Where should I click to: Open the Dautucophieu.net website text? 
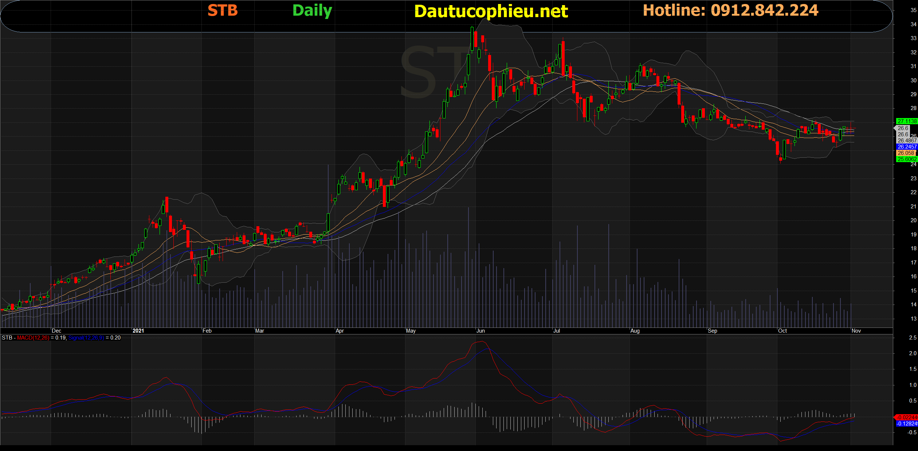click(x=491, y=11)
